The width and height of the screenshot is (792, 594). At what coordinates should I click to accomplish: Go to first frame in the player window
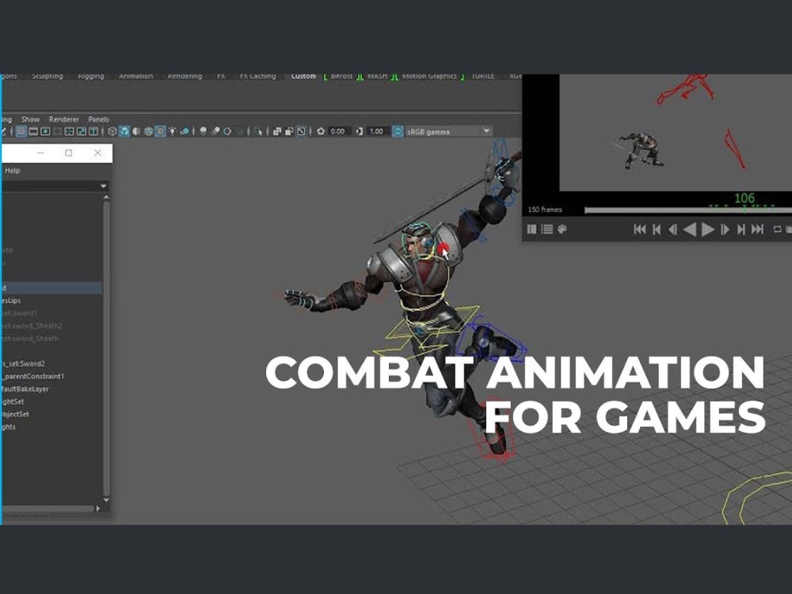click(639, 230)
